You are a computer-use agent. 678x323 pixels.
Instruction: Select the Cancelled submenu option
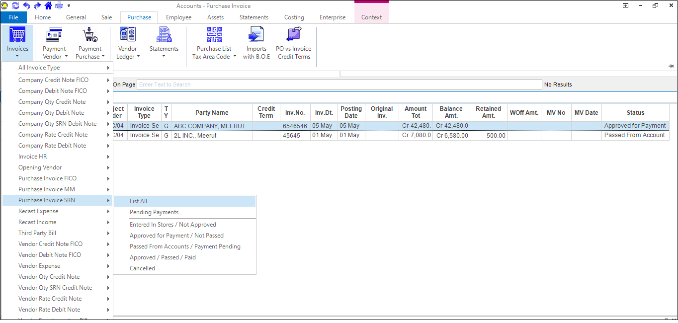coord(142,268)
